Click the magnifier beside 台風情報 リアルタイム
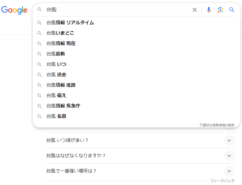This screenshot has width=242, height=185. click(x=39, y=23)
